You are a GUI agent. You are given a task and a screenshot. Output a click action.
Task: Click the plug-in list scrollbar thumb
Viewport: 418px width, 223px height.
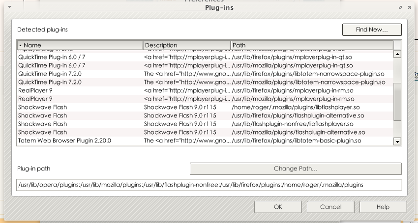pos(397,102)
